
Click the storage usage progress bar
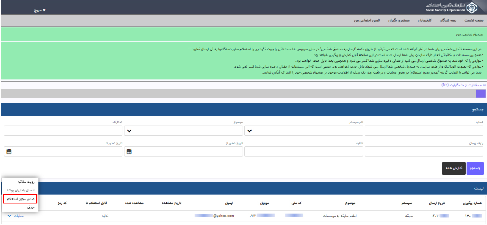243,94
